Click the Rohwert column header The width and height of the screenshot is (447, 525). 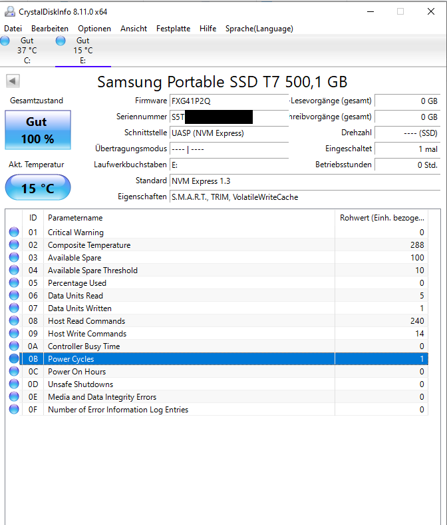click(381, 218)
